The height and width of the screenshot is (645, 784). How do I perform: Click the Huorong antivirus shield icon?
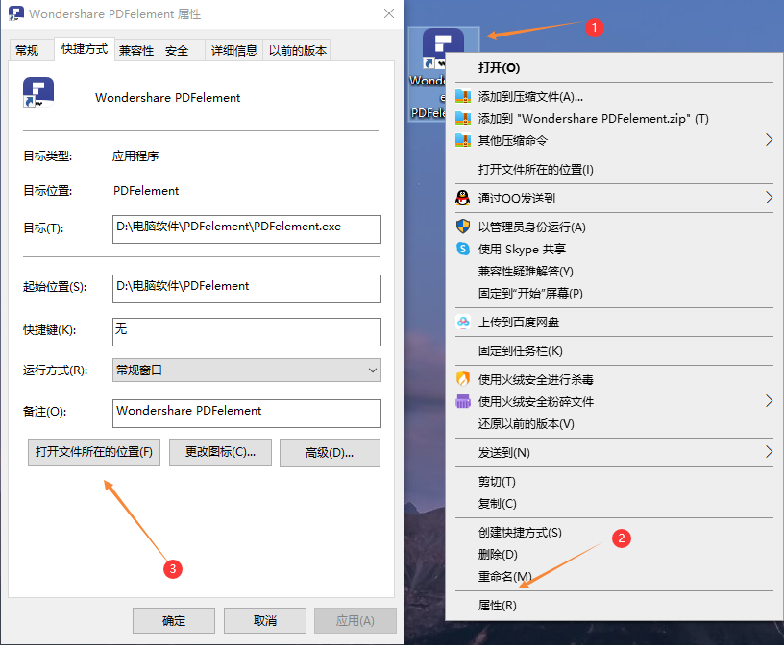click(x=463, y=379)
